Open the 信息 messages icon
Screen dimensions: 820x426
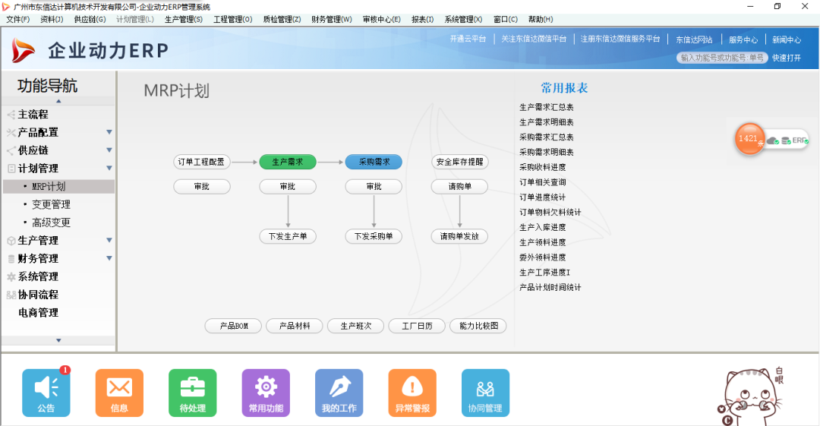click(119, 393)
